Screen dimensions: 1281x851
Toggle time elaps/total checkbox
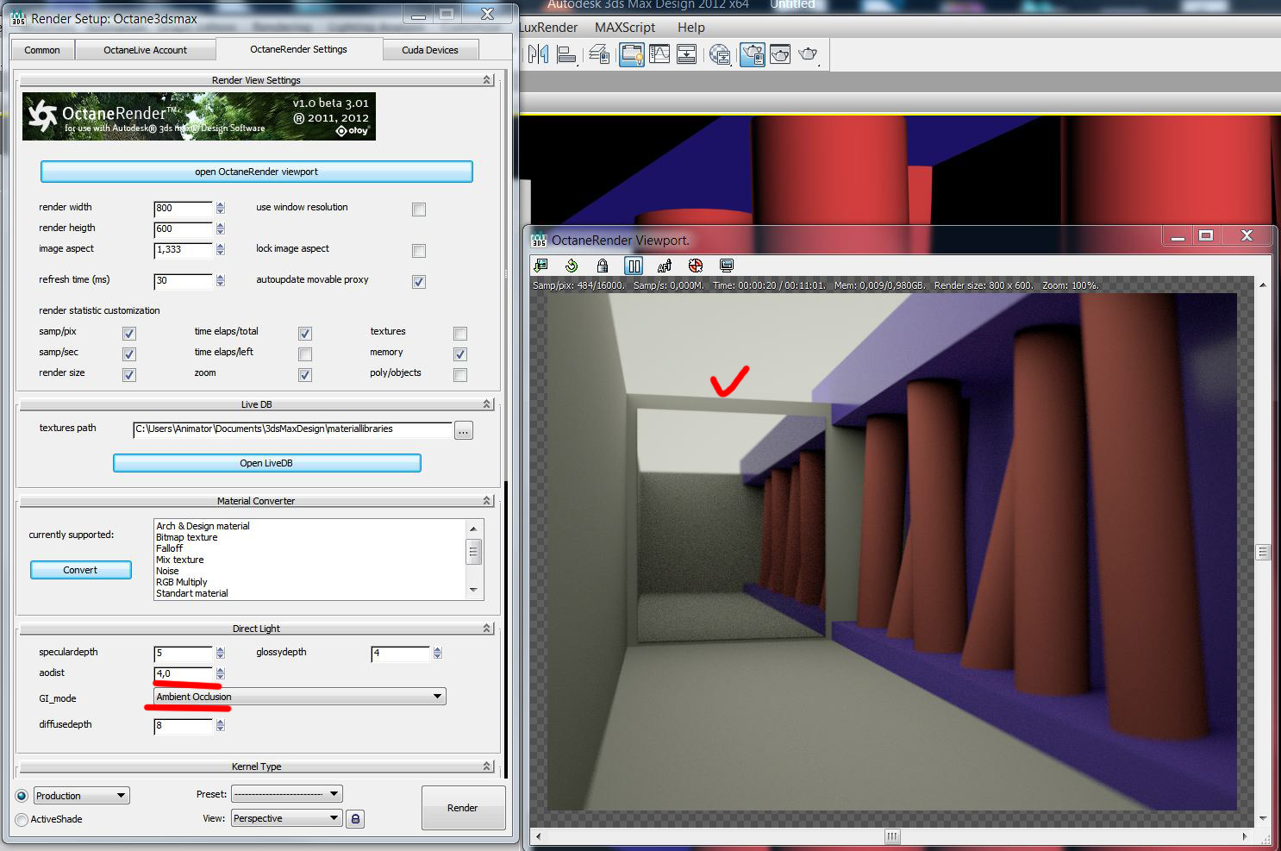pyautogui.click(x=305, y=334)
